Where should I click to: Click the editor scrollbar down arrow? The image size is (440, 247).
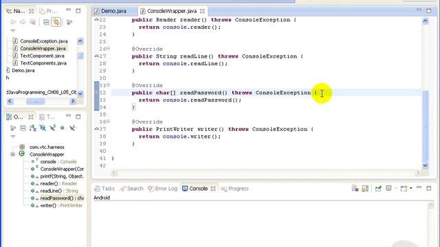point(425,165)
